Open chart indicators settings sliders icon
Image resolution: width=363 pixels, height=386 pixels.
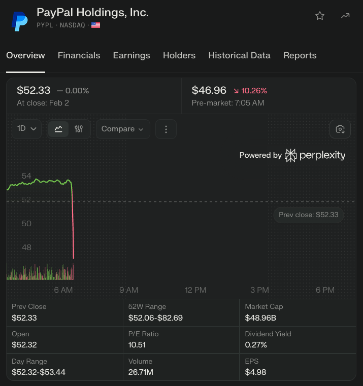pyautogui.click(x=79, y=129)
